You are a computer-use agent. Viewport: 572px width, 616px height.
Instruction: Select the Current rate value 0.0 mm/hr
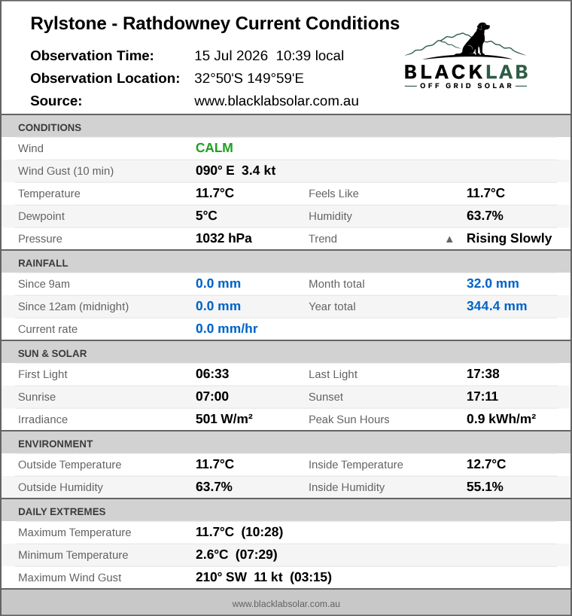pos(227,328)
